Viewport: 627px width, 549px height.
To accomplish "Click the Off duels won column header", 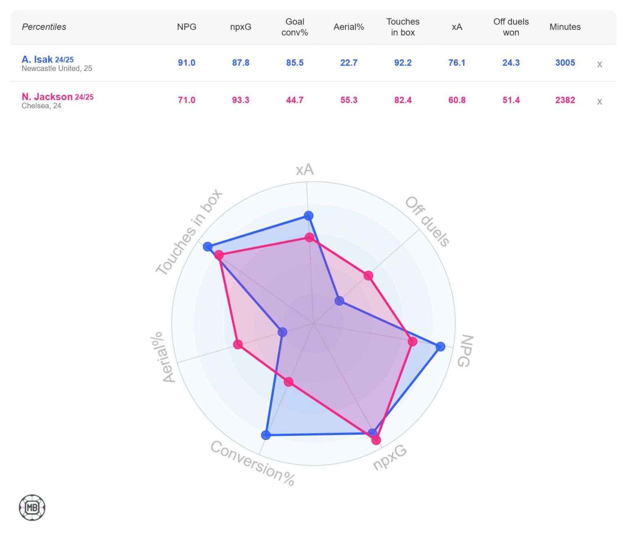I will click(511, 27).
